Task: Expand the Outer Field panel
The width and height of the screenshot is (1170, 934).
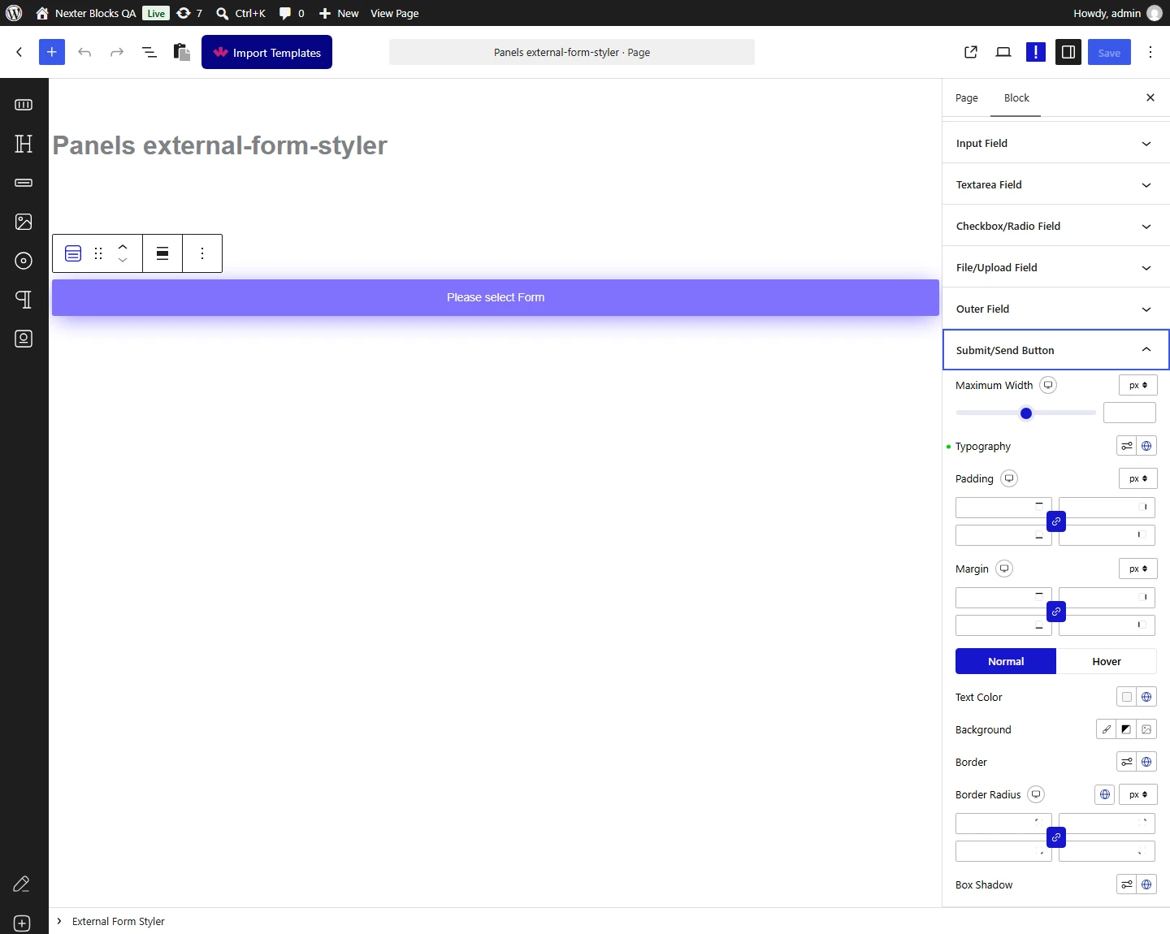Action: click(x=1056, y=309)
